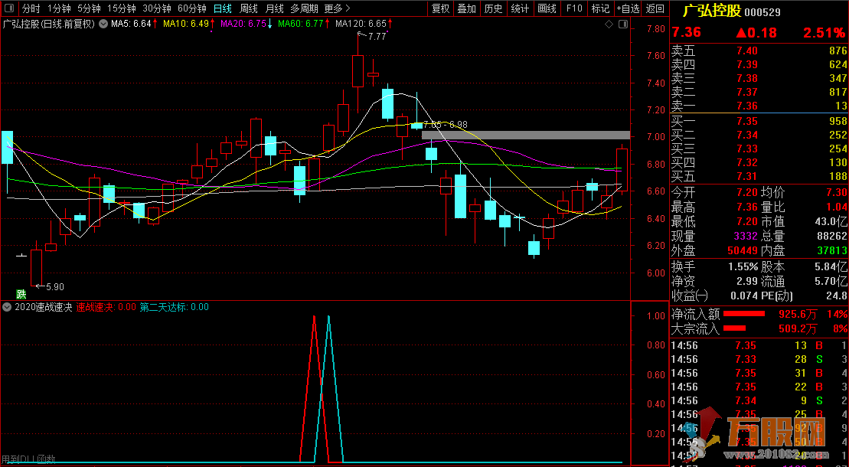Click the 内盘 37813 value
This screenshot has width=849, height=467.
(x=831, y=250)
